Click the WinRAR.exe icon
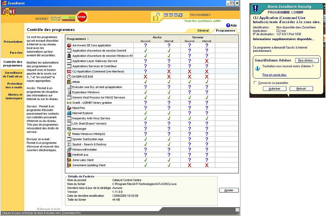The image size is (334, 216). point(69,155)
